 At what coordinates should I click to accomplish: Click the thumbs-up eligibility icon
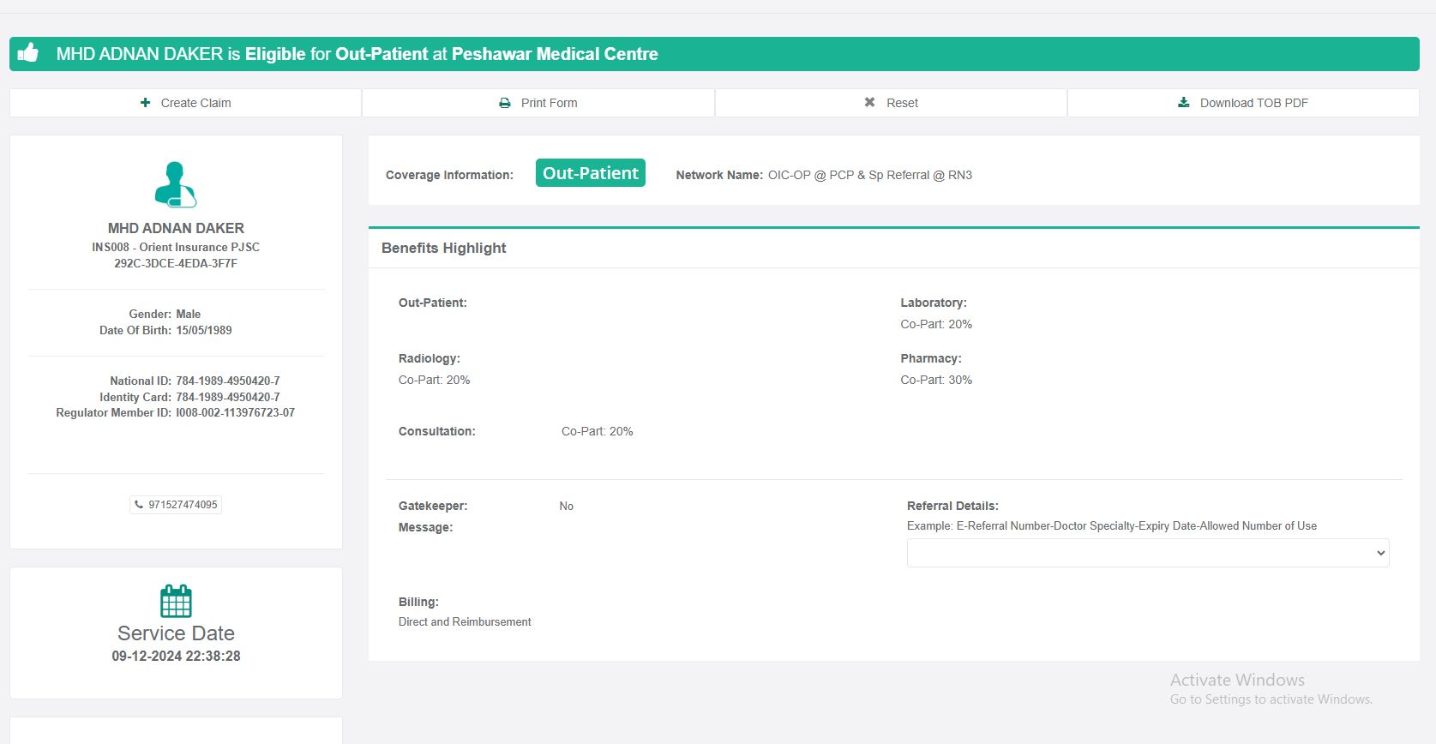click(x=28, y=53)
